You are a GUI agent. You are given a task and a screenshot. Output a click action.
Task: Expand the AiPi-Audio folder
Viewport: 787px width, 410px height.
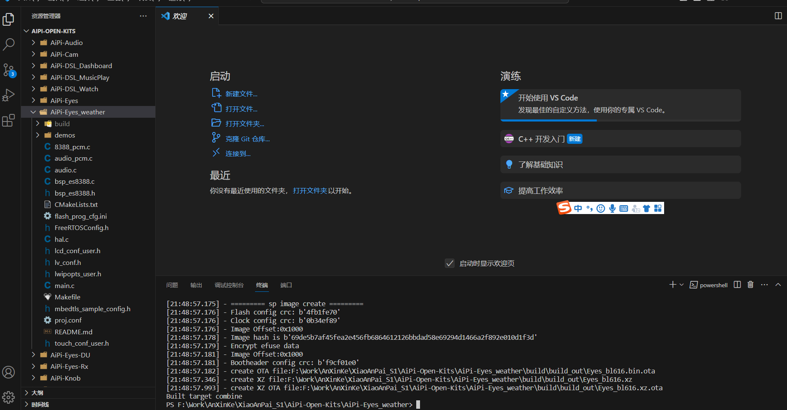pyautogui.click(x=88, y=42)
